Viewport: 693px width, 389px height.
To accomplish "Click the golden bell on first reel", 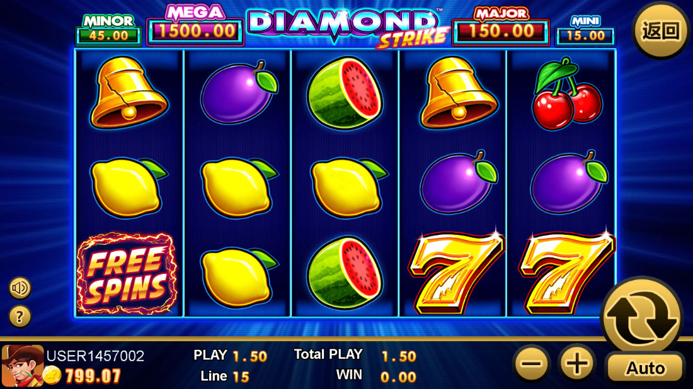I will (129, 93).
